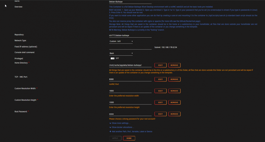Click Add another Path, Port, Variable link
The height and width of the screenshot is (142, 265).
tap(132, 131)
